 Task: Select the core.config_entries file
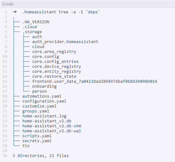(x=55, y=62)
